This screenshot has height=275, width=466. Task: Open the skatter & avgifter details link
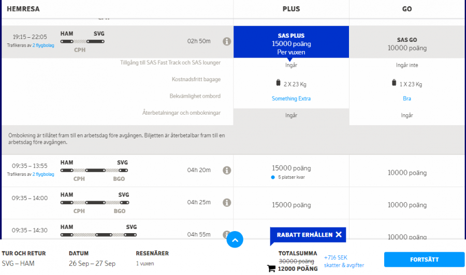click(344, 265)
